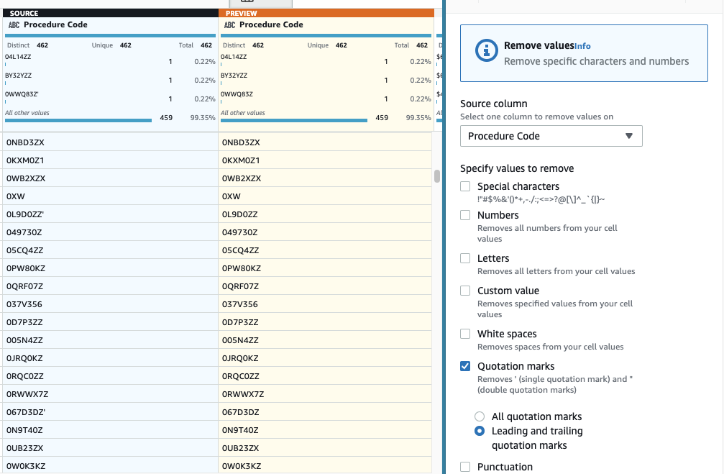
Task: Click the Source Procedure Code column header
Action: pyautogui.click(x=55, y=25)
